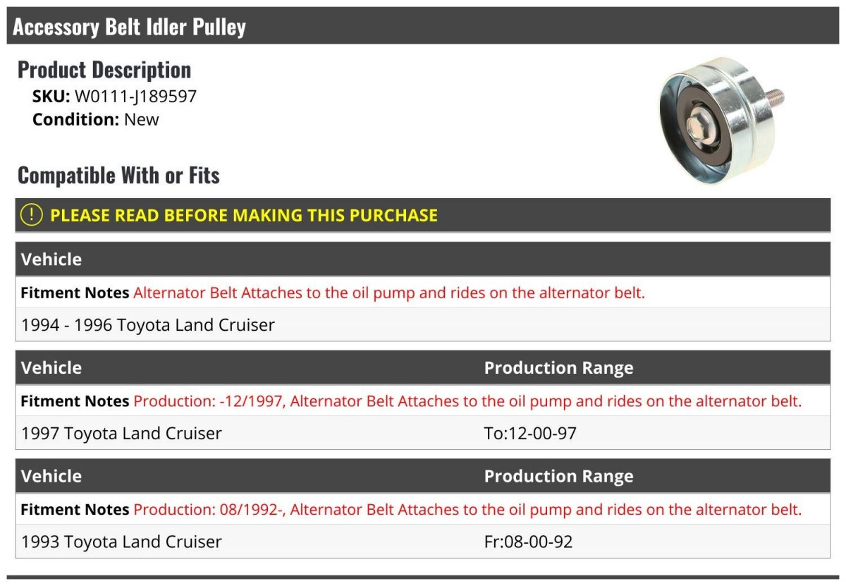Click the 1997 Toyota Land Cruiser row
This screenshot has height=586, width=846.
(423, 433)
